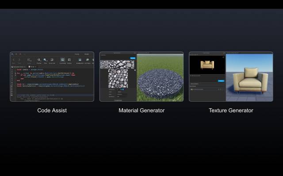Click the Call Stack icon in toolbar

[87, 60]
